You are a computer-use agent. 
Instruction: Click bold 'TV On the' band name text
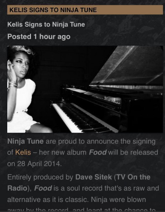pyautogui.click(x=134, y=177)
